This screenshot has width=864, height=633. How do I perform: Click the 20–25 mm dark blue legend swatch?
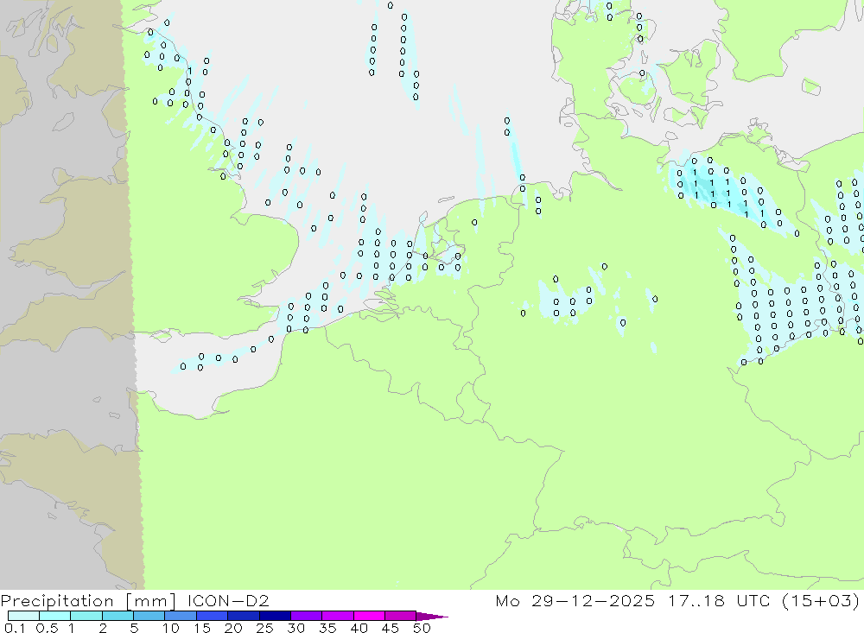coord(244,616)
